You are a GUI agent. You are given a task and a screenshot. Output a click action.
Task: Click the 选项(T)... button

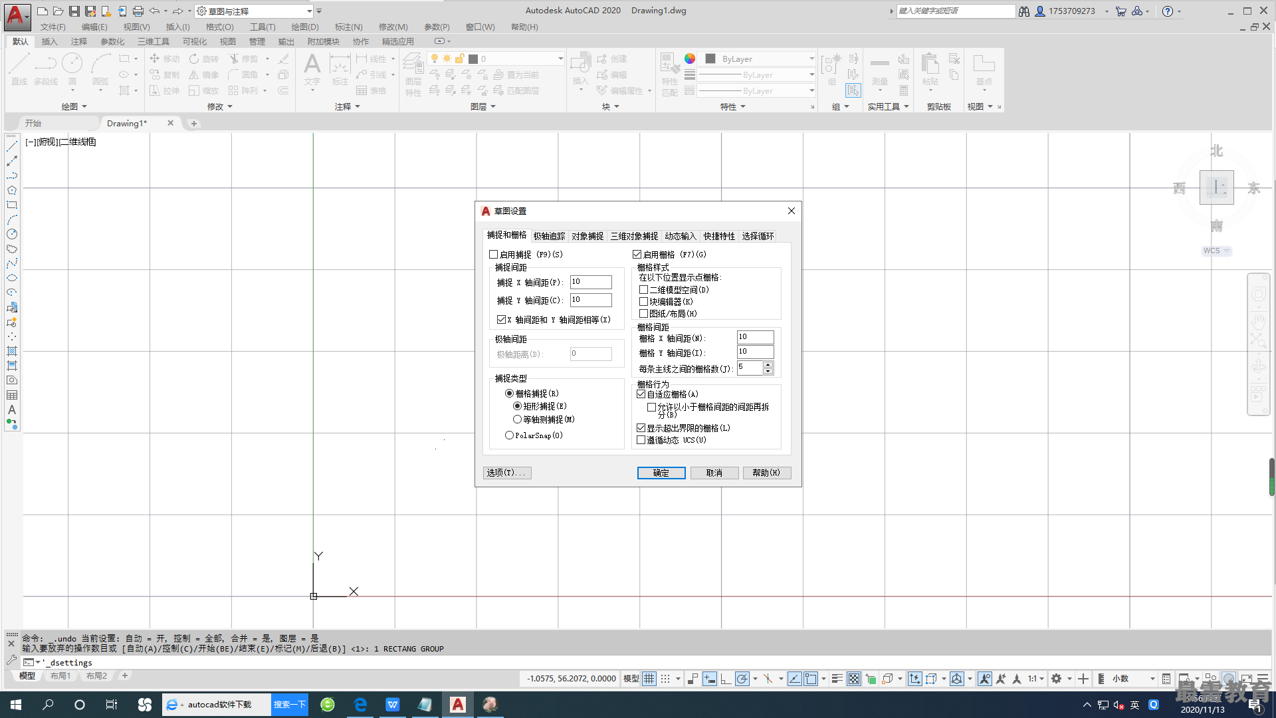click(507, 473)
